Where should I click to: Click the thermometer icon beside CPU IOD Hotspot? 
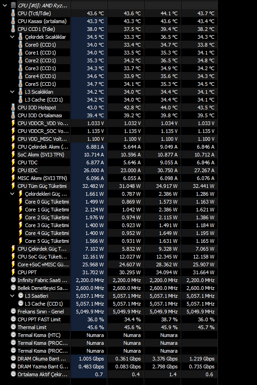point(13,108)
